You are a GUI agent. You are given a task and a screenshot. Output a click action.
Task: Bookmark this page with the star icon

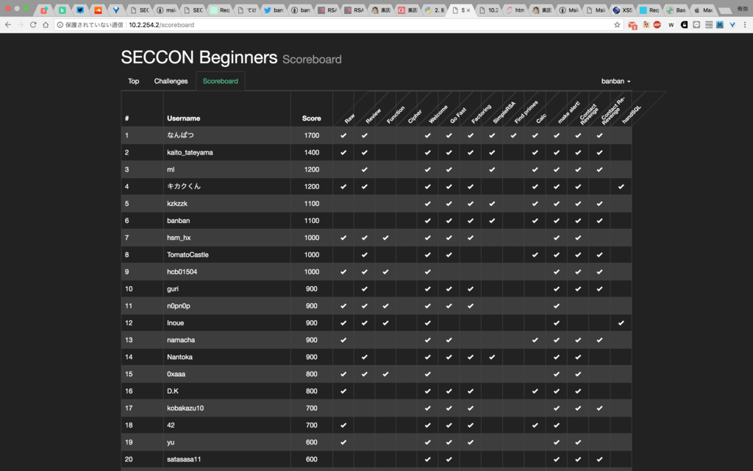pyautogui.click(x=617, y=24)
